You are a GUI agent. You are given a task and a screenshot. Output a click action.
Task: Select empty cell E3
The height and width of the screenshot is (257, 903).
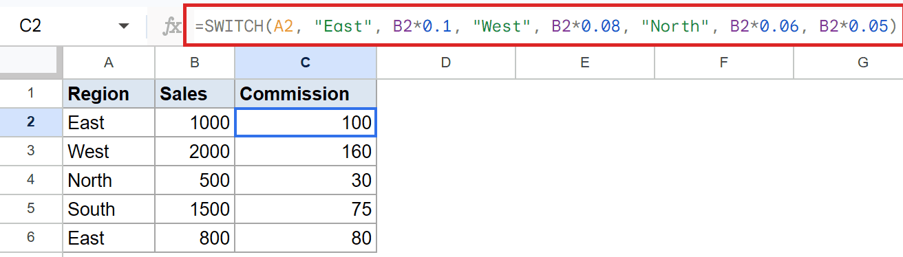pos(585,151)
